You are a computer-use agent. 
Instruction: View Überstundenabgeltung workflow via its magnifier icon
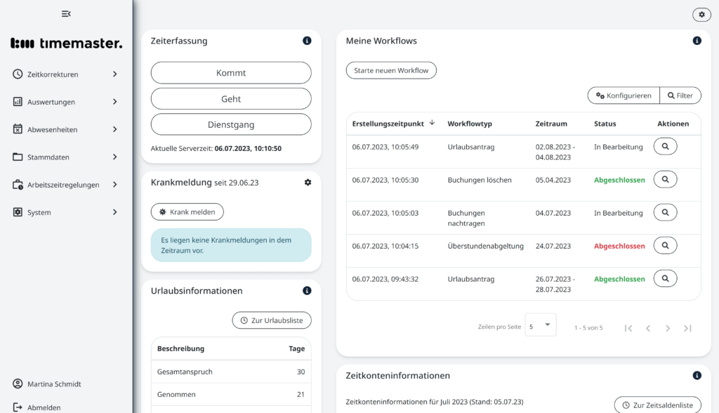click(x=665, y=245)
